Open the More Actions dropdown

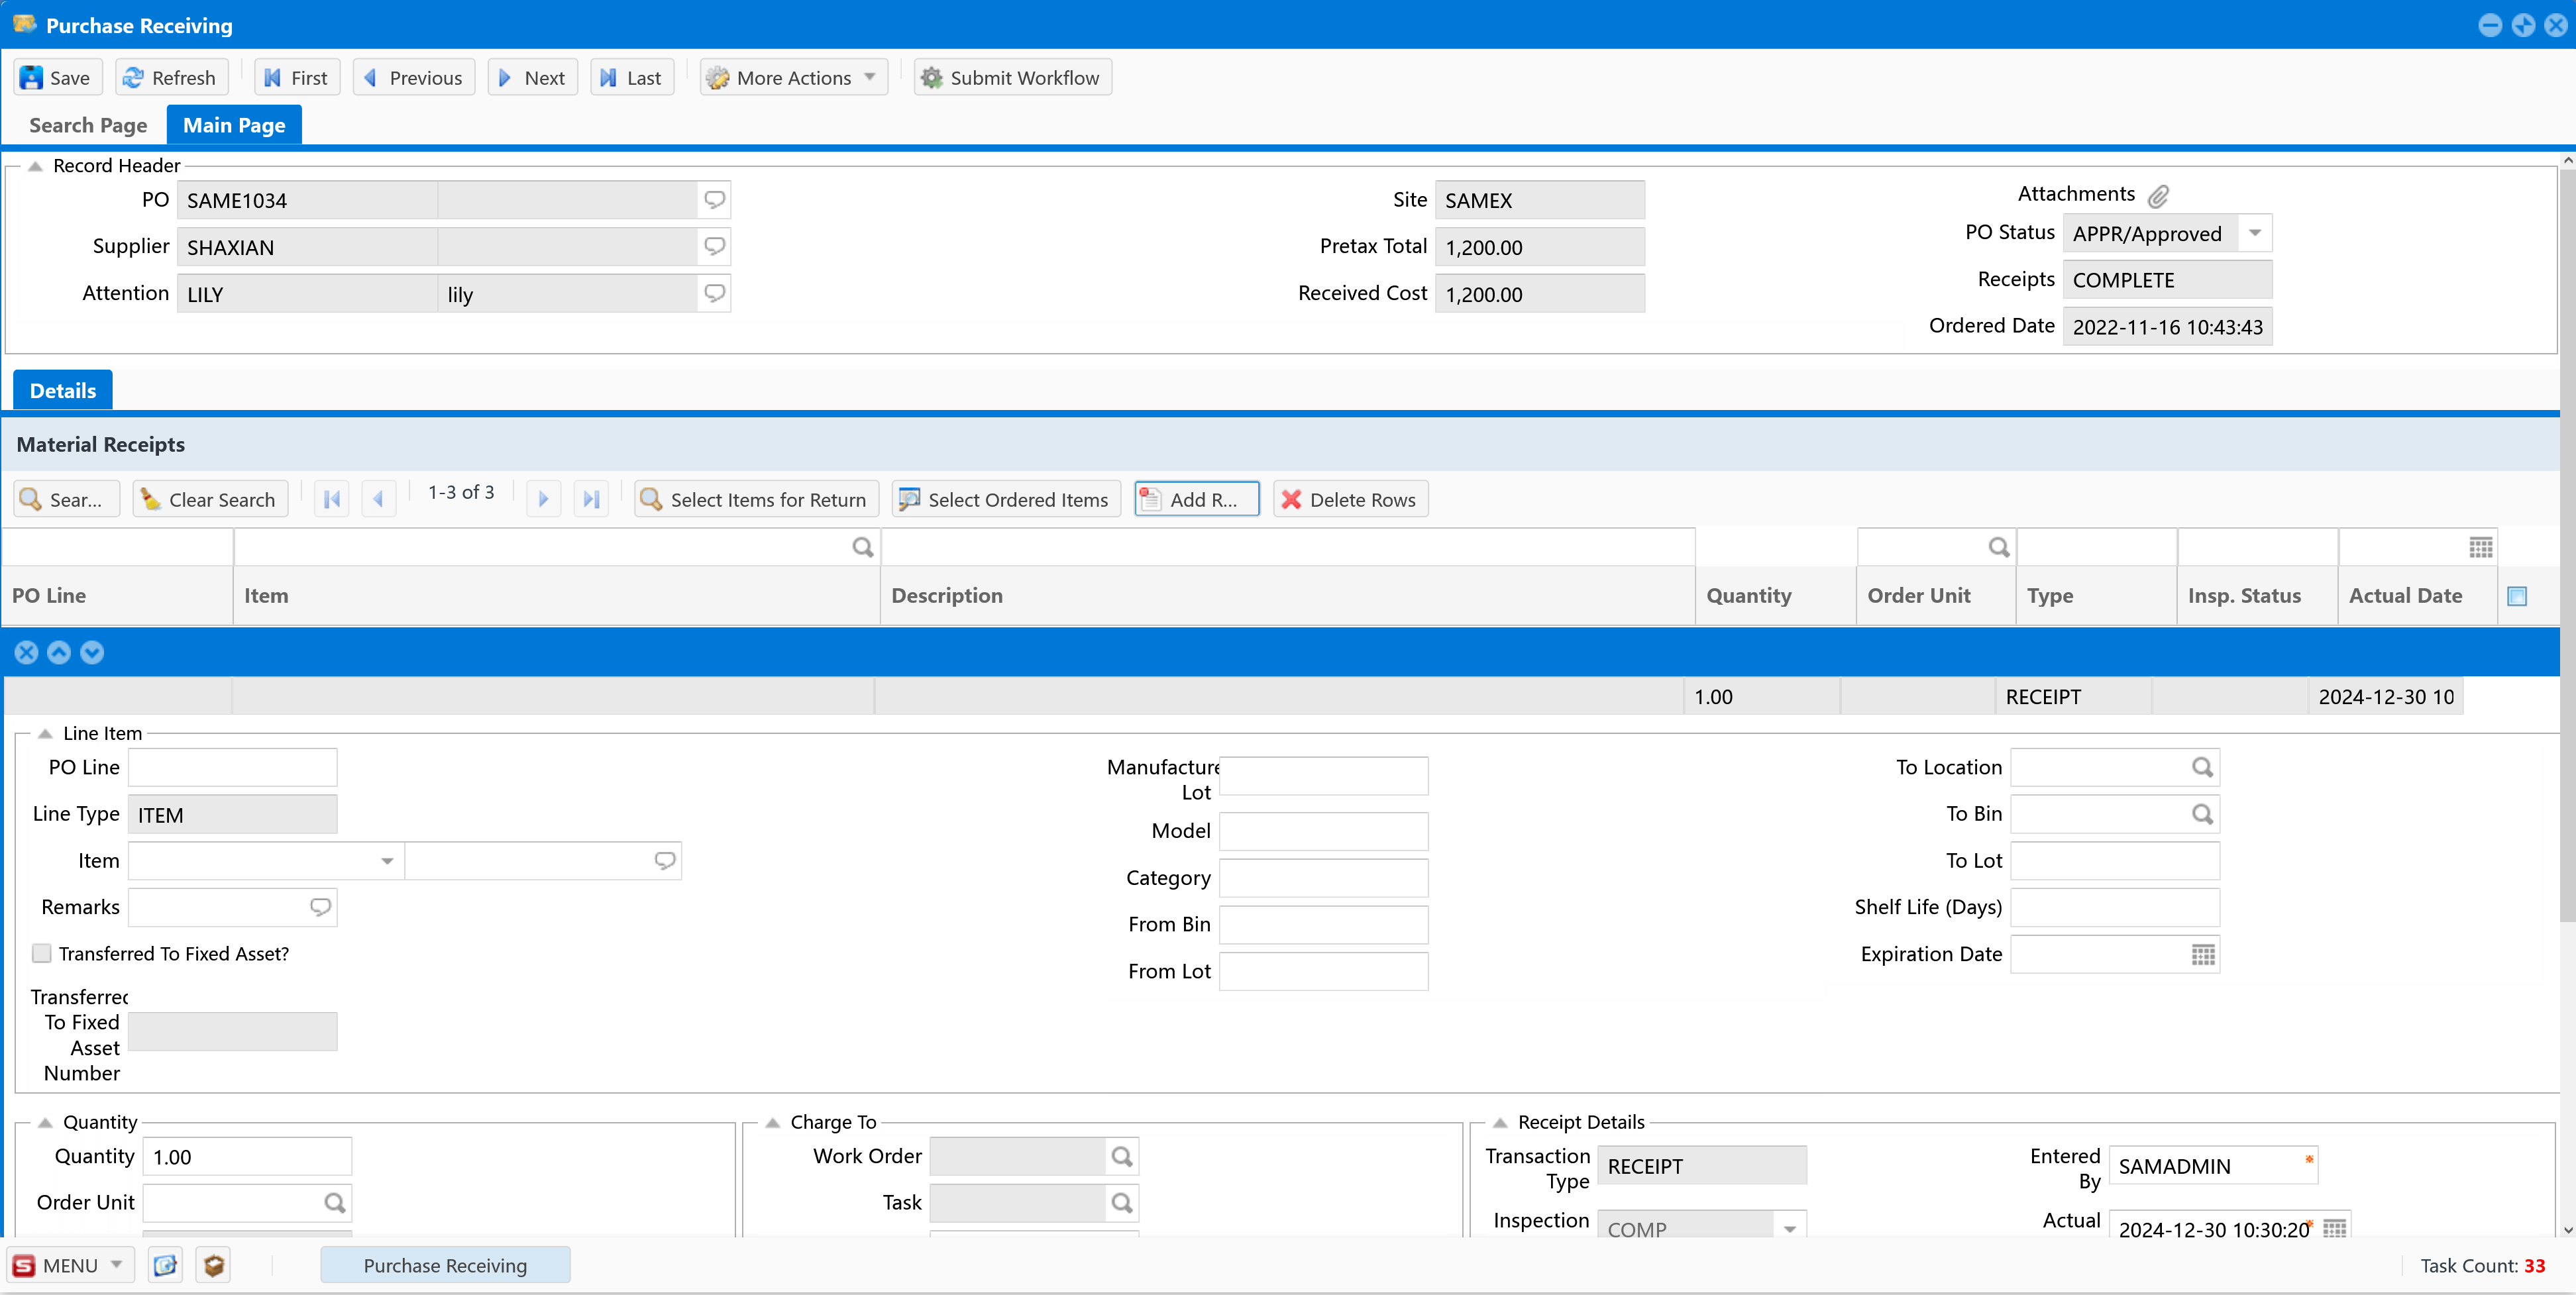(793, 78)
